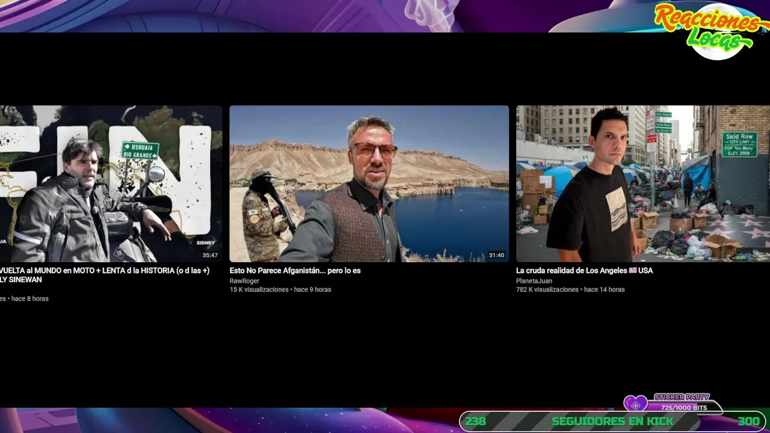Click the 300 follower goal number

coord(748,422)
